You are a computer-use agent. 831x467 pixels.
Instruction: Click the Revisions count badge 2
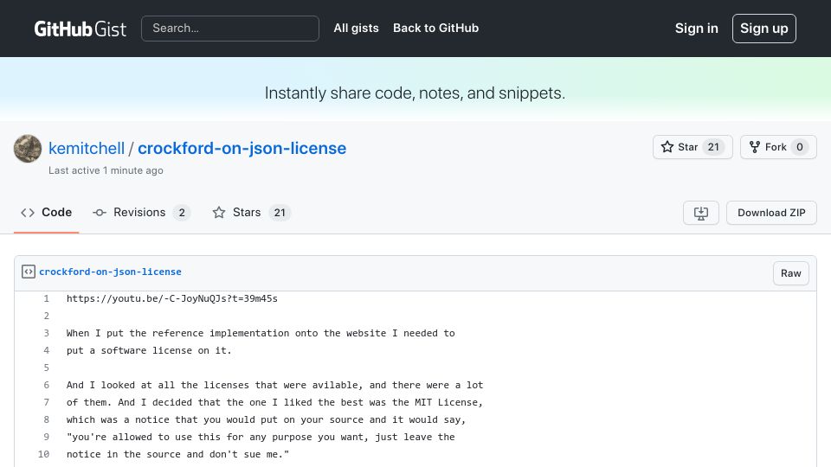182,213
